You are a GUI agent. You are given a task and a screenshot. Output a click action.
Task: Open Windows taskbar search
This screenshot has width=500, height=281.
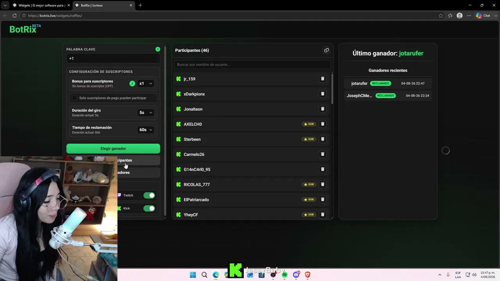pos(204,275)
